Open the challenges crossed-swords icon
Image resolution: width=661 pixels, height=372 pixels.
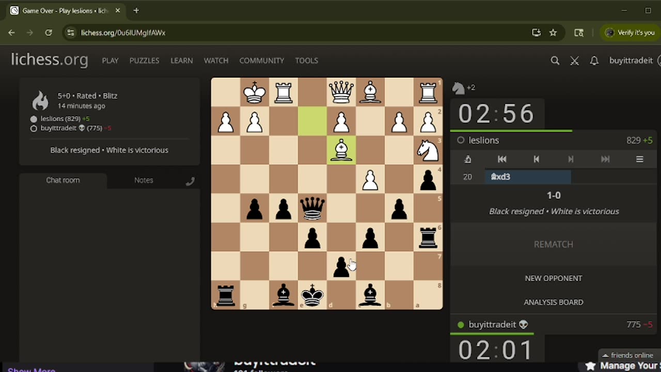point(574,60)
